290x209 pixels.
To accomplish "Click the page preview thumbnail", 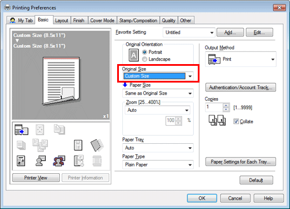I will pos(61,81).
